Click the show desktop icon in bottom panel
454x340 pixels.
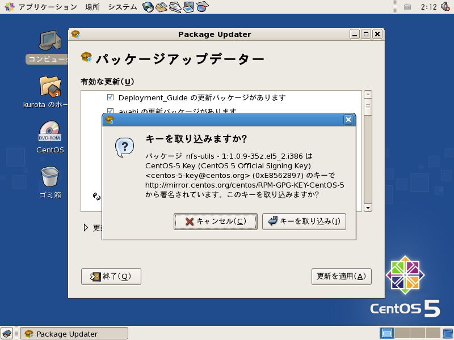[x=7, y=333]
